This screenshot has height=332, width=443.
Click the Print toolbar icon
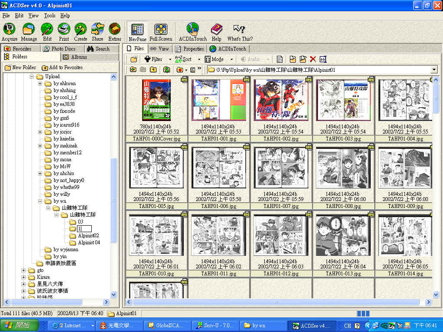[64, 30]
